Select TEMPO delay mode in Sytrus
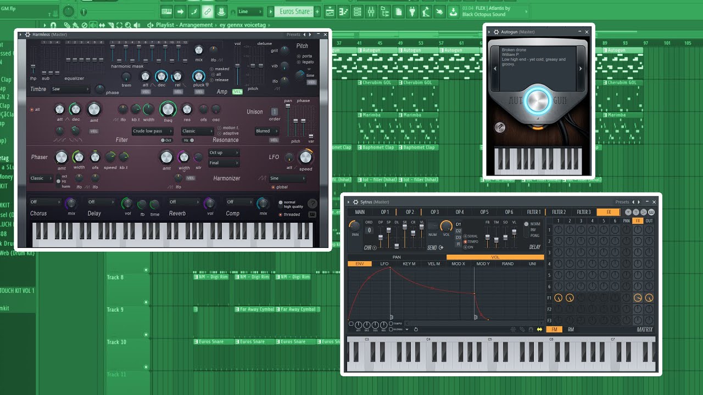Screen dimensions: 703x395 [x=471, y=241]
